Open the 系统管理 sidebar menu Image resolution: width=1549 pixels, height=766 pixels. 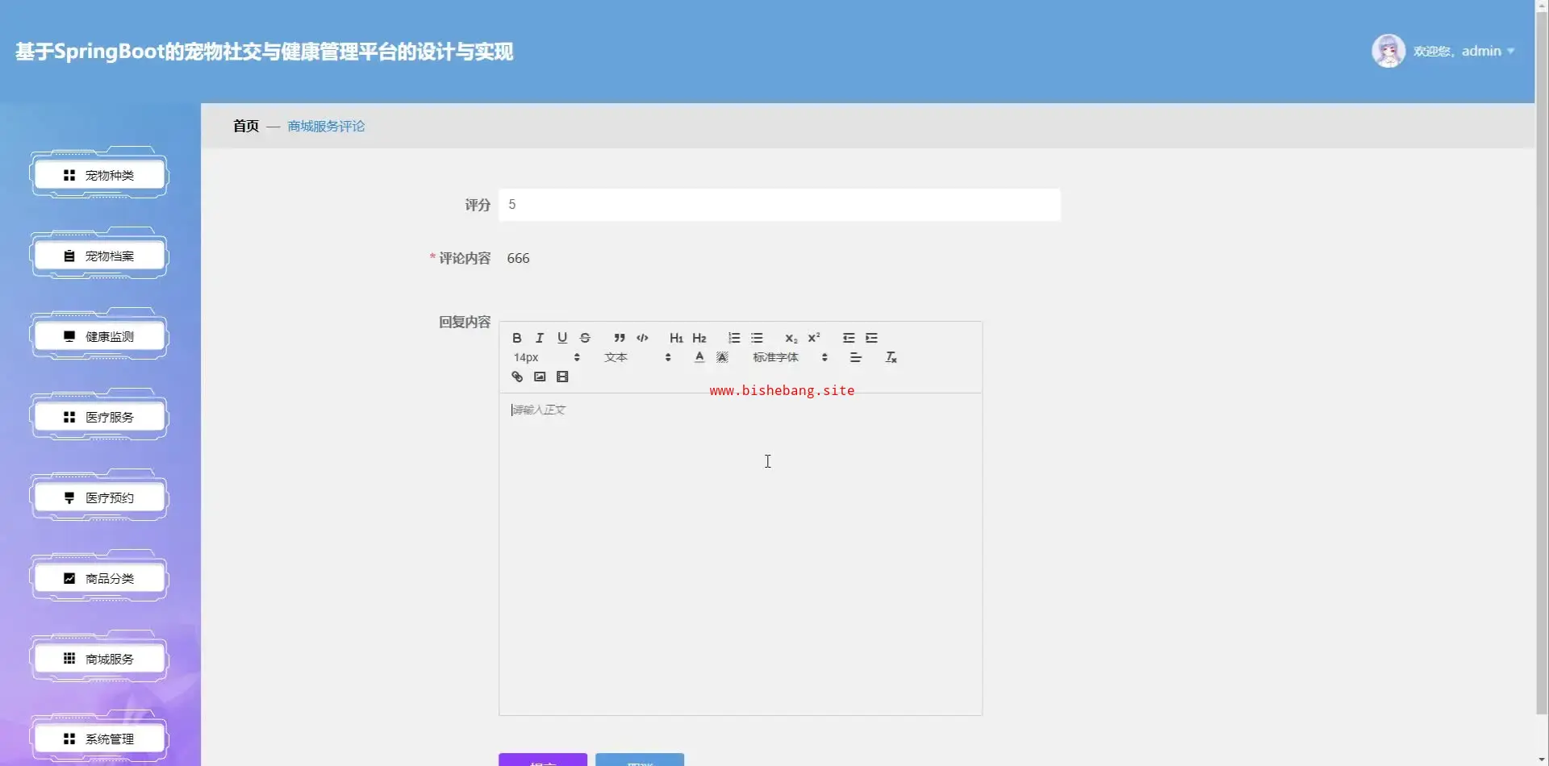99,739
